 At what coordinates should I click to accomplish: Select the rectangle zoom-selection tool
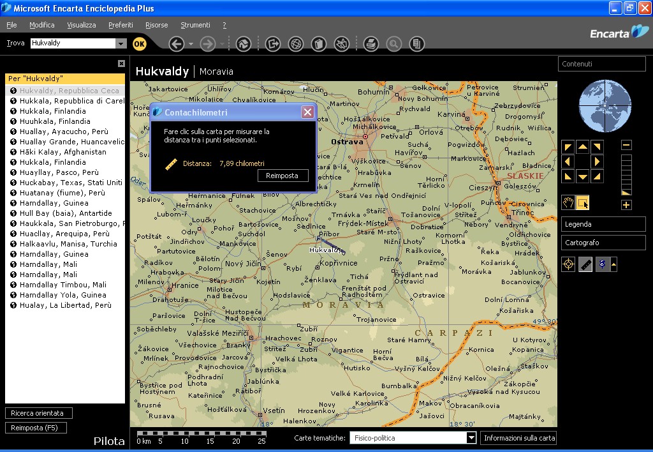(583, 203)
